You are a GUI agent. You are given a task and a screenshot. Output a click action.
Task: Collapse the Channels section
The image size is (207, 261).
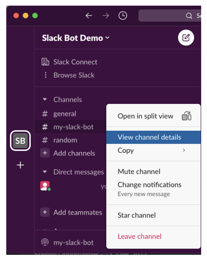(45, 99)
